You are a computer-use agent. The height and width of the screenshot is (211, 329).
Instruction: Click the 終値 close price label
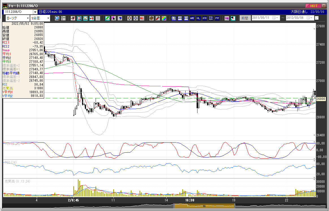tap(6, 39)
